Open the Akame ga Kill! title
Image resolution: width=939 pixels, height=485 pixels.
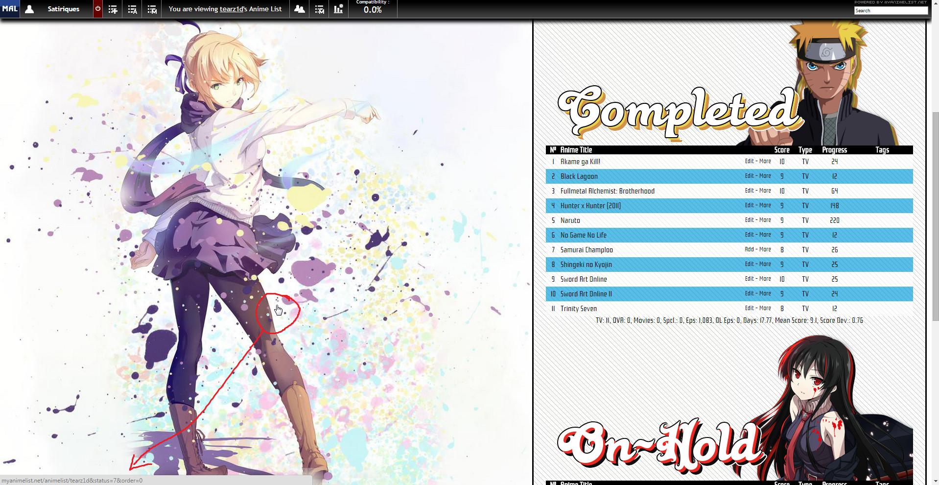[x=581, y=162]
